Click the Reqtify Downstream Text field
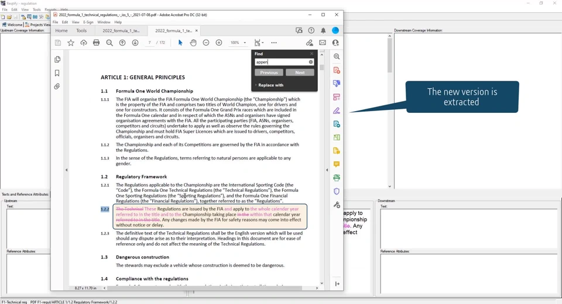The image size is (562, 304). (469, 228)
